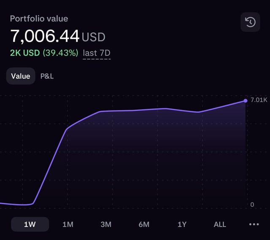Click the green 2K USD gain

[25, 53]
